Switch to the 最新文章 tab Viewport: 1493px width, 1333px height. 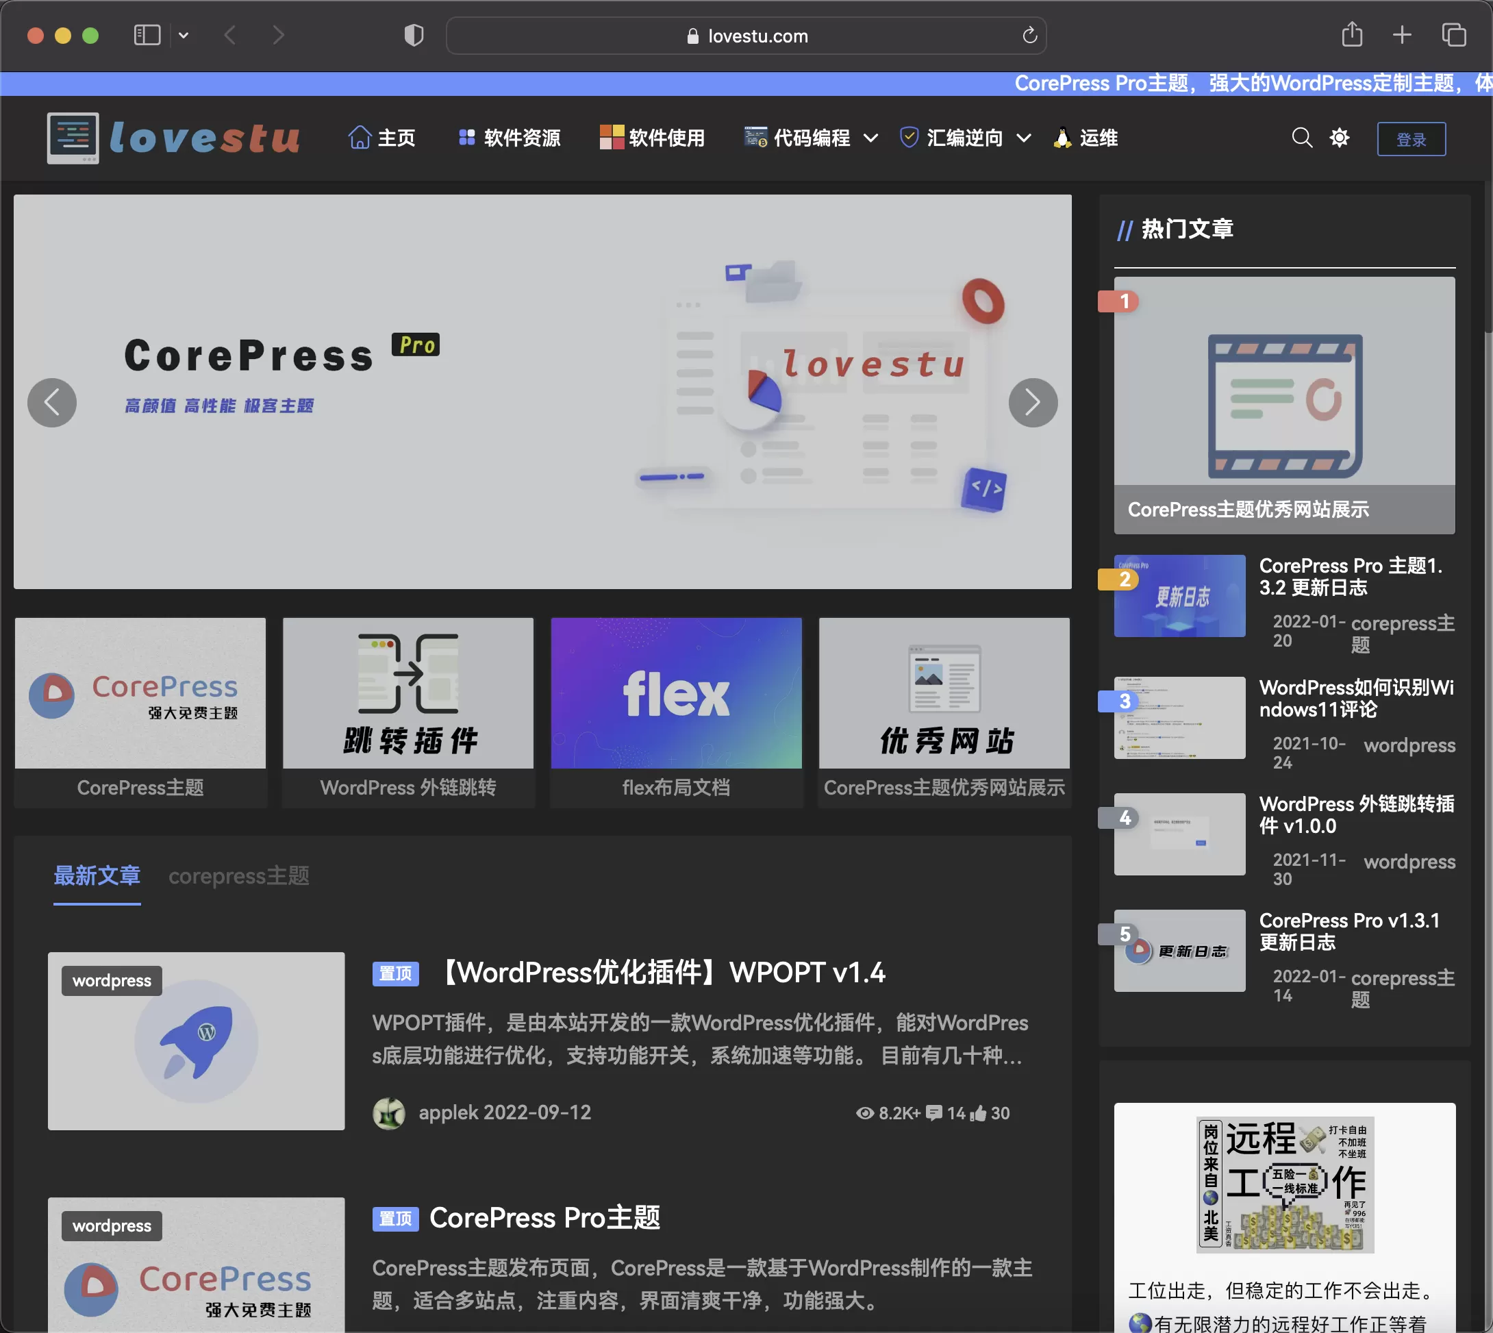pyautogui.click(x=97, y=876)
